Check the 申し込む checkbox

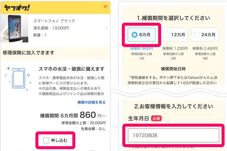[x=46, y=140]
